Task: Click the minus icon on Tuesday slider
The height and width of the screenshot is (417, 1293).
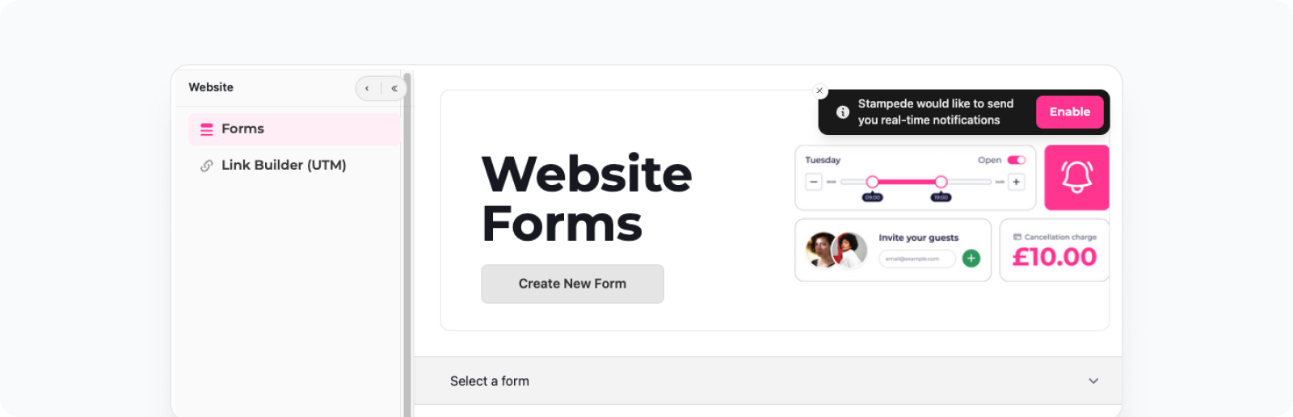Action: pyautogui.click(x=814, y=182)
